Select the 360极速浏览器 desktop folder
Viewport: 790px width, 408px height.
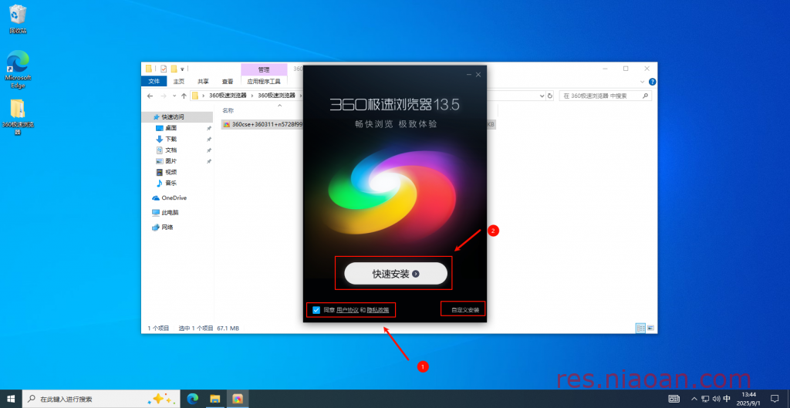pyautogui.click(x=18, y=117)
